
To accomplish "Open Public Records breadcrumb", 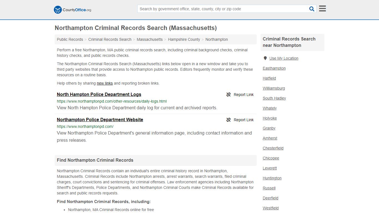I will (70, 39).
